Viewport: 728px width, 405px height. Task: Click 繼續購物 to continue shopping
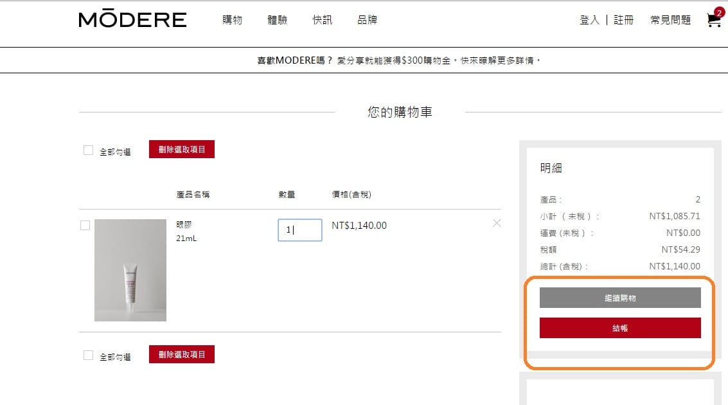620,297
